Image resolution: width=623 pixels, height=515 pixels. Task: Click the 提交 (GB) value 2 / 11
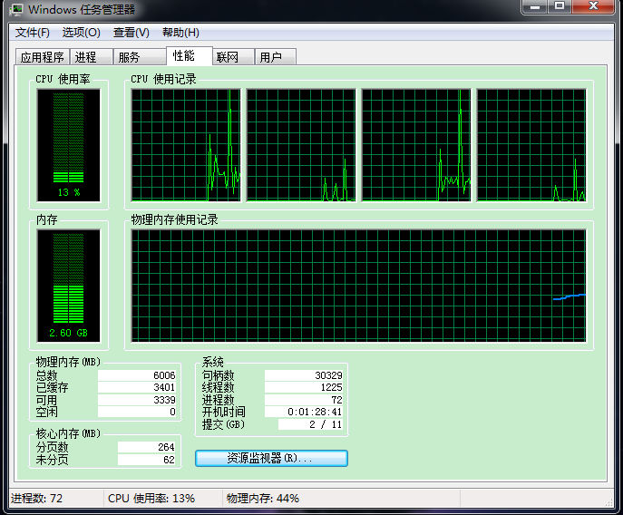[x=310, y=424]
